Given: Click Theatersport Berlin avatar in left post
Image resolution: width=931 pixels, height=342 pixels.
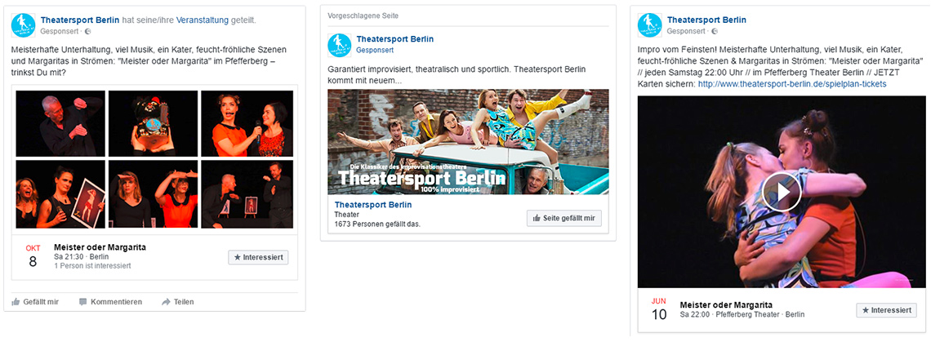Looking at the screenshot, I should [23, 25].
